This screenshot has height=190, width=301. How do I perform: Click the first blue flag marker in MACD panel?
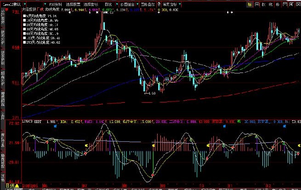(x=56, y=126)
